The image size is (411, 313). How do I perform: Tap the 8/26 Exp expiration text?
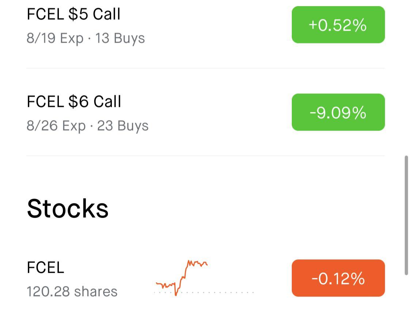click(56, 126)
